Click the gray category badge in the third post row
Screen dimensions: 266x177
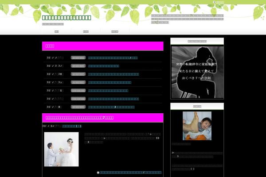[78, 74]
